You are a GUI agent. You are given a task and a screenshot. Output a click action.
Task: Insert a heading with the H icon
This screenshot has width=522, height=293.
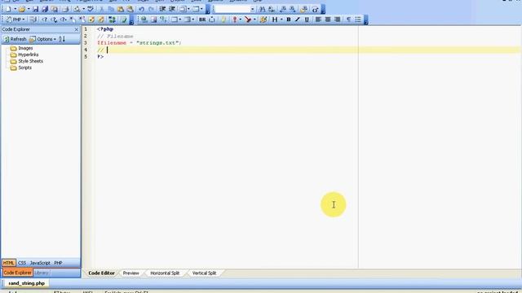pos(275,20)
